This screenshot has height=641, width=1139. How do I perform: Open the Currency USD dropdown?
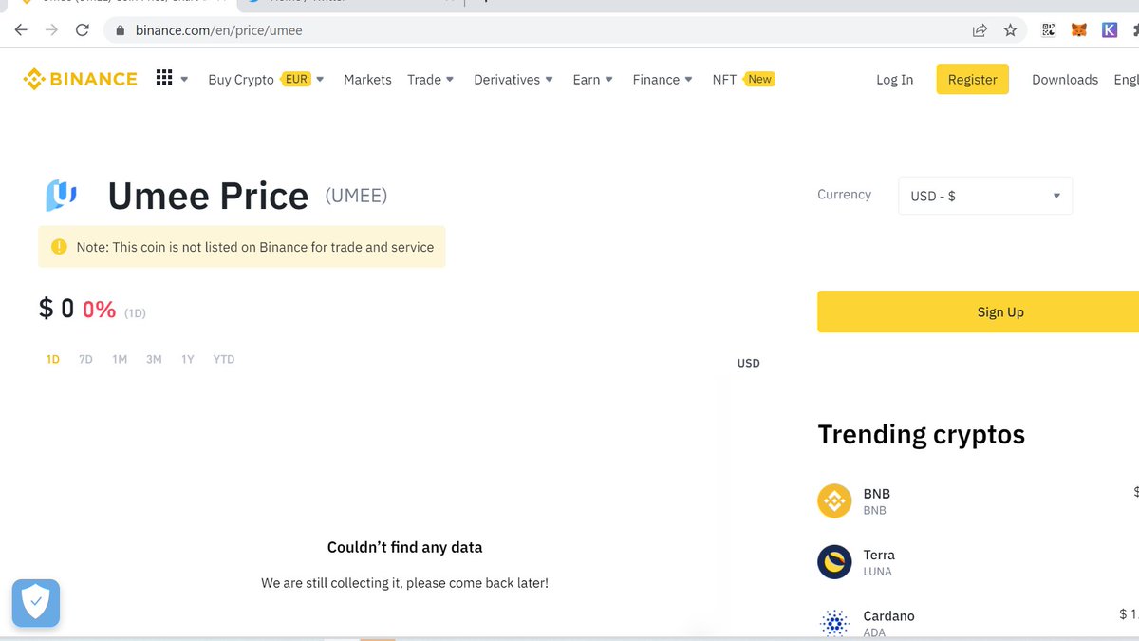coord(985,196)
